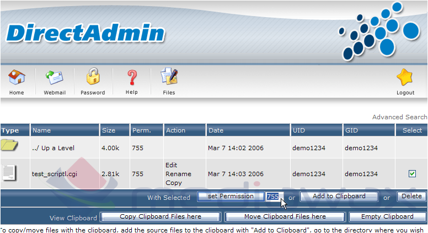Open the View Clipboard link
This screenshot has height=233, width=428.
73,218
